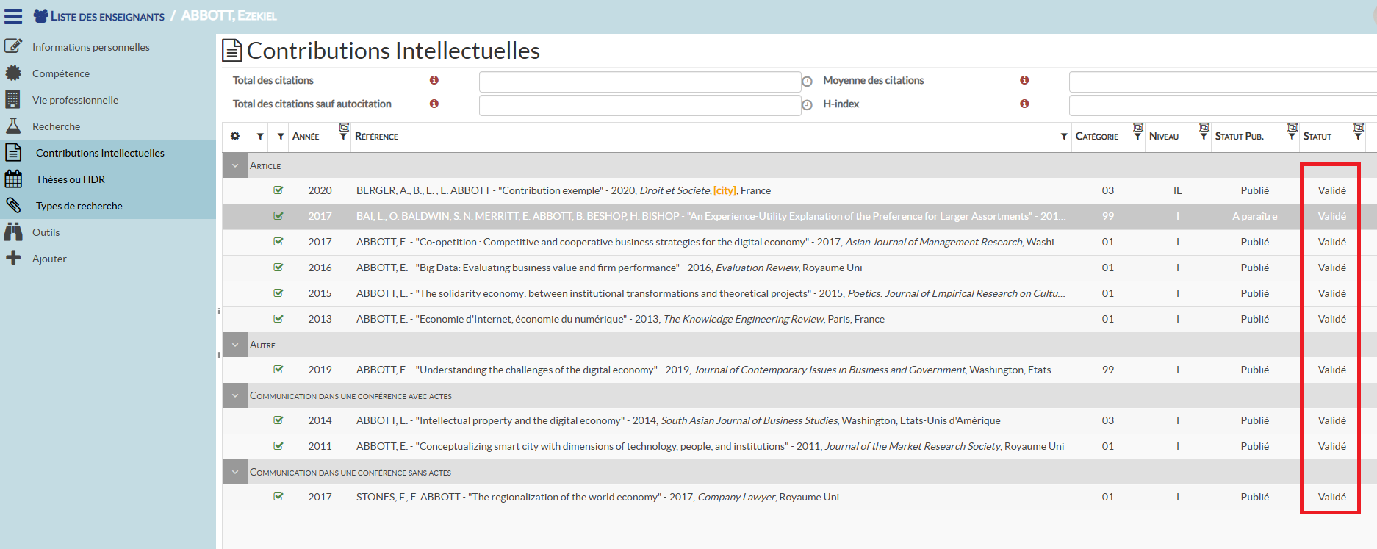Go to Liste des enseignants breadcrumb
1377x549 pixels.
point(107,16)
